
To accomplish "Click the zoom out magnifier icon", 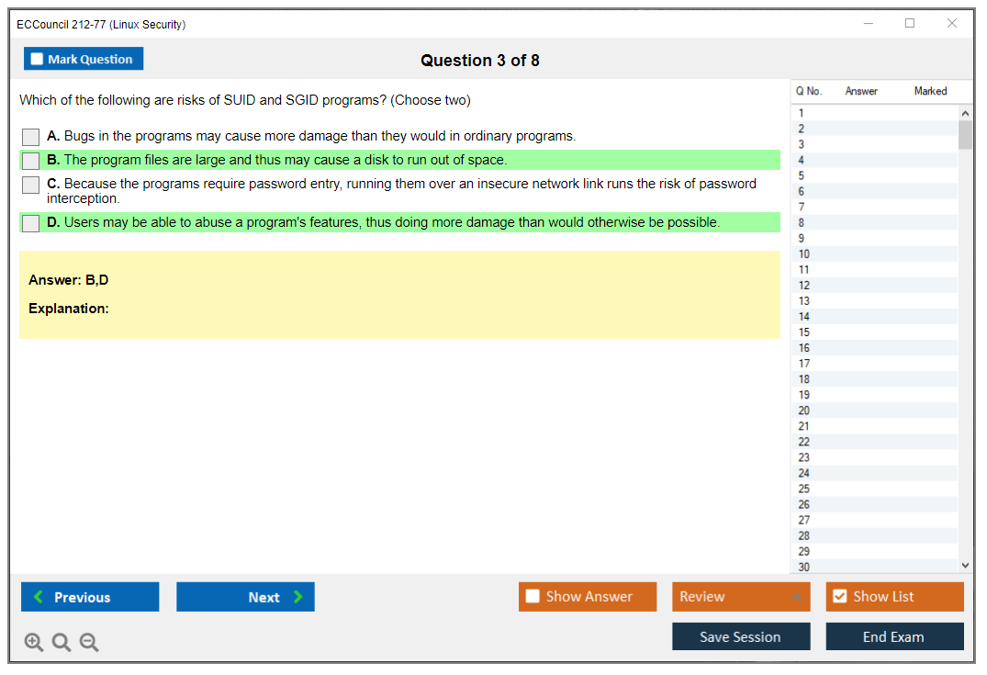I will (89, 643).
